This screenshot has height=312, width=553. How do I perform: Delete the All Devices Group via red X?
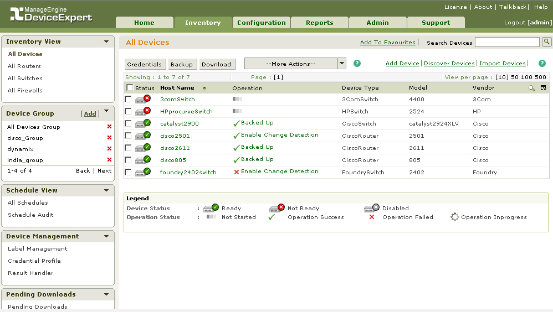click(x=109, y=127)
